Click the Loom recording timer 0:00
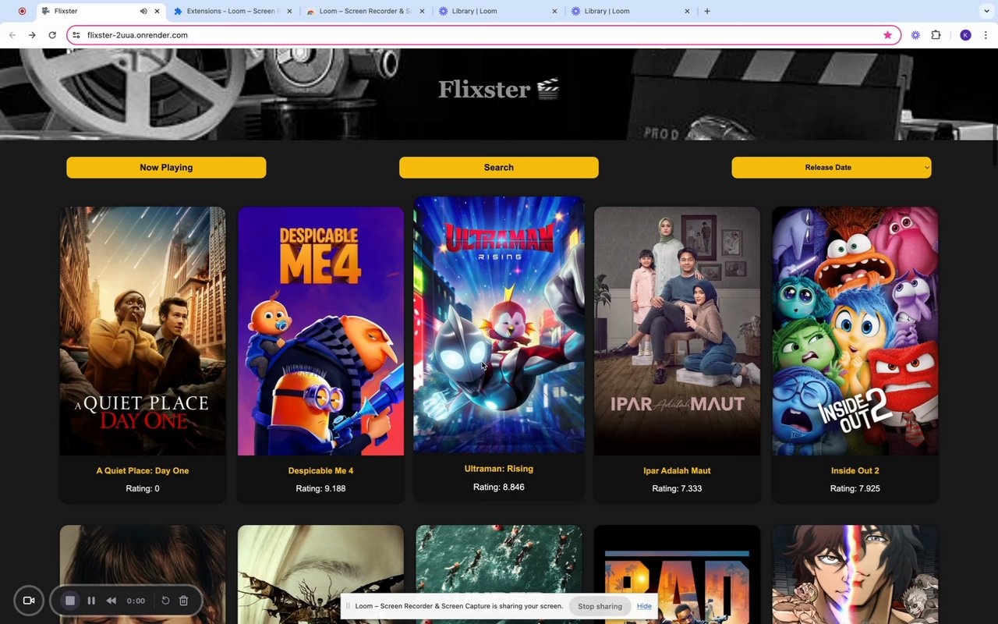The width and height of the screenshot is (998, 624). tap(136, 601)
